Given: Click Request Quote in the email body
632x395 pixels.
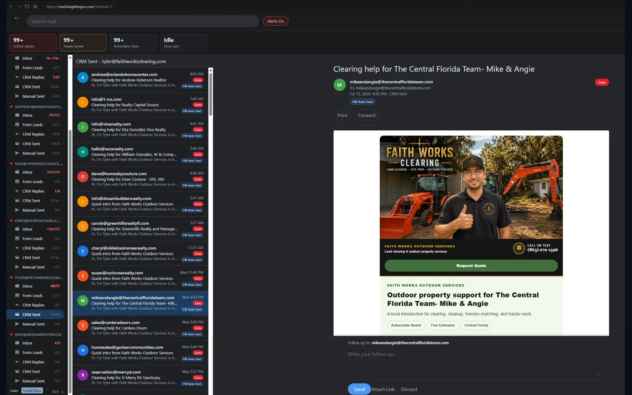Looking at the screenshot, I should click(x=471, y=265).
